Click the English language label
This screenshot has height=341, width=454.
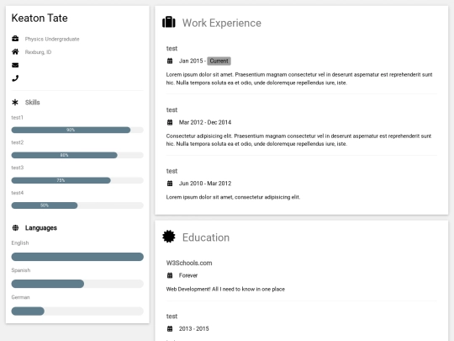pyautogui.click(x=20, y=243)
